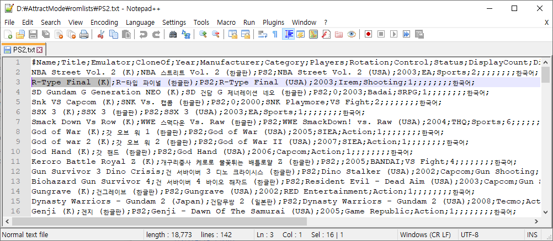Click the Close All toolbar icon
Screen dimensions: 553x241
click(x=71, y=34)
